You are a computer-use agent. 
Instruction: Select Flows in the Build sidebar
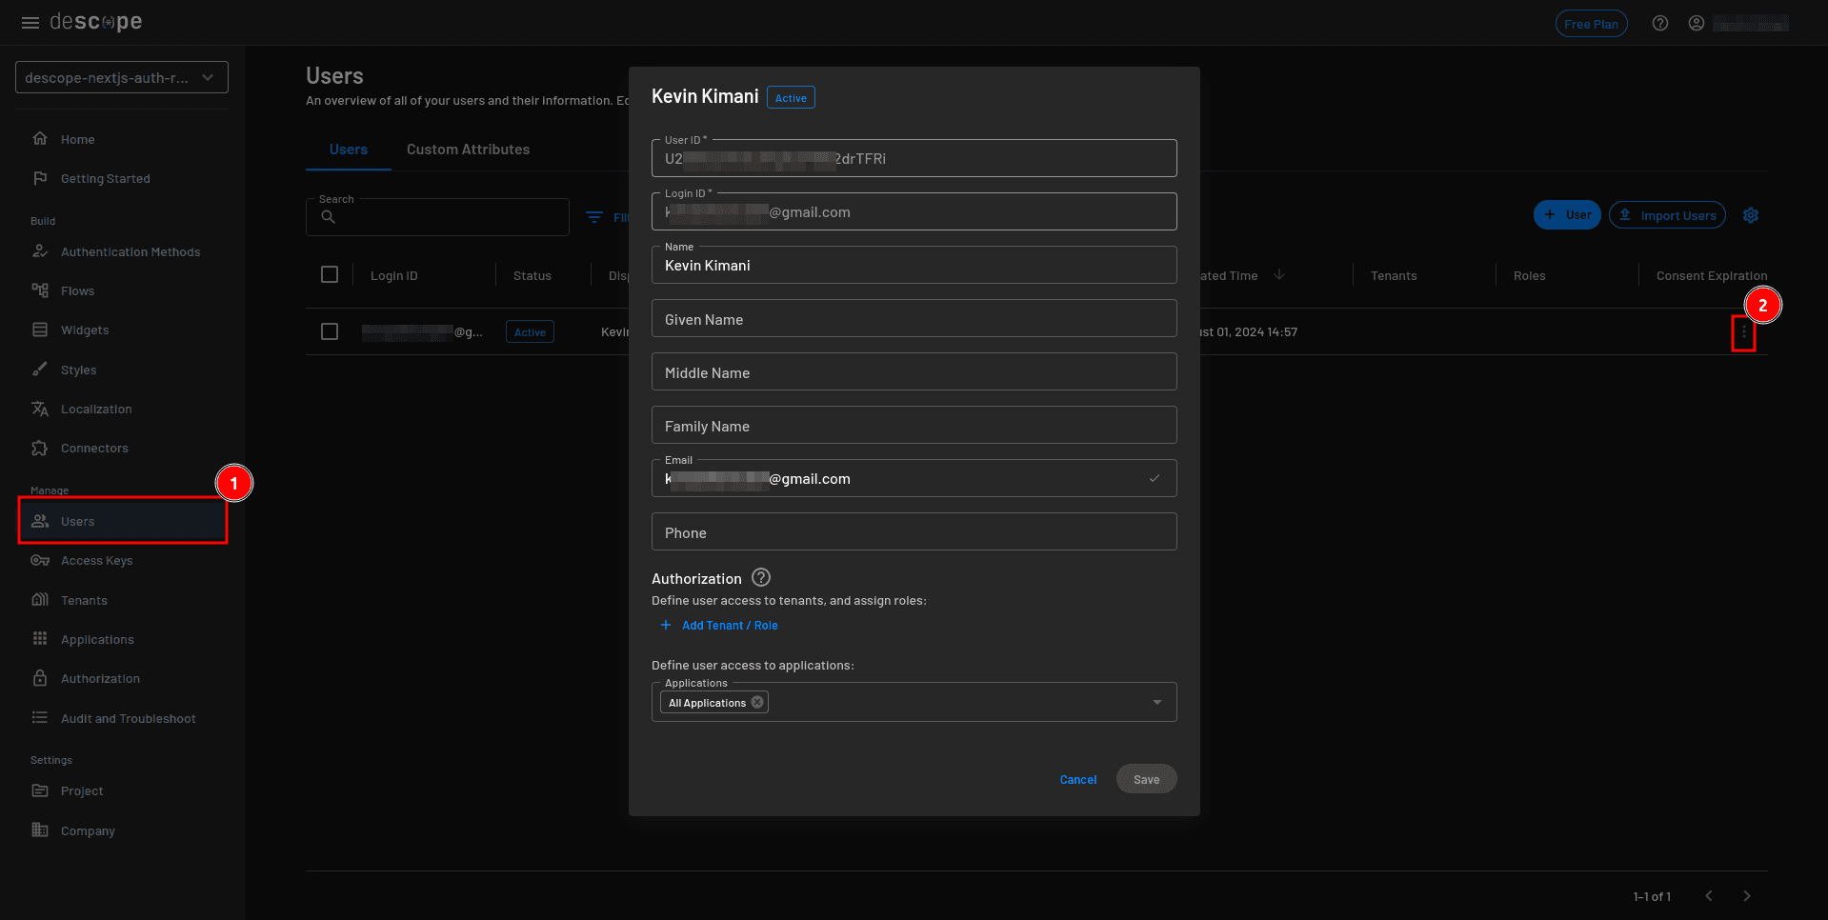(x=77, y=290)
